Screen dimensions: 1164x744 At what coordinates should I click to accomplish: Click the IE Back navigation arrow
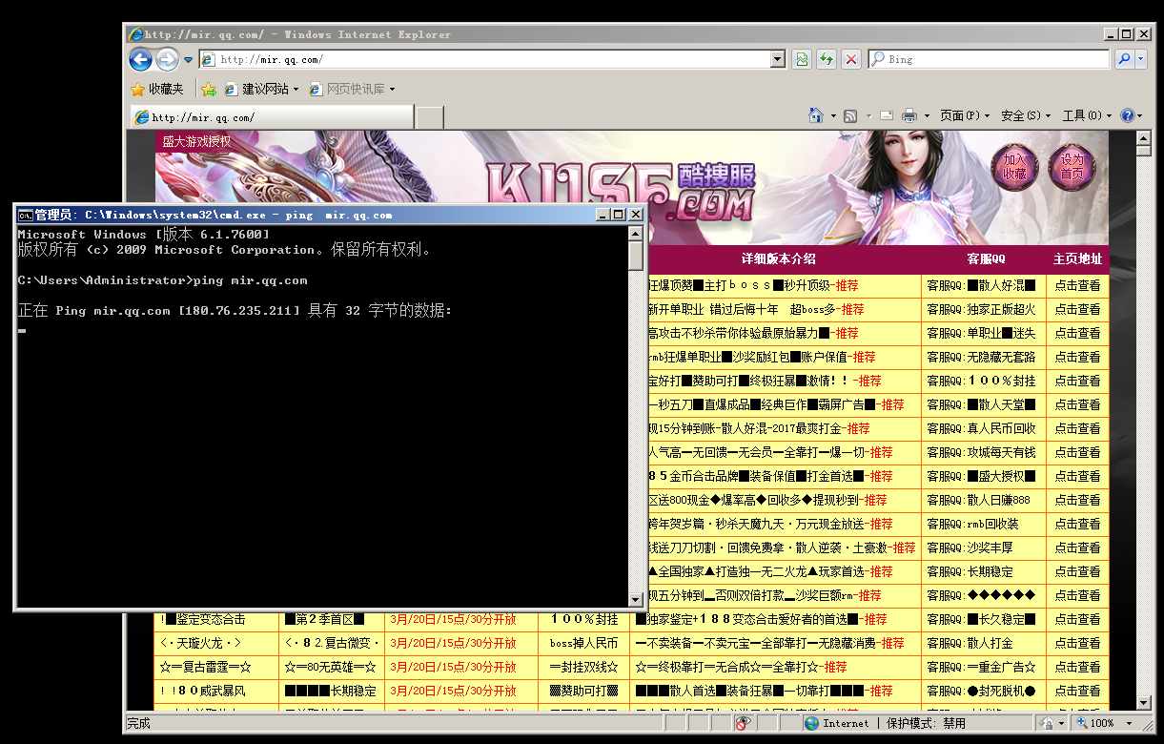point(141,59)
